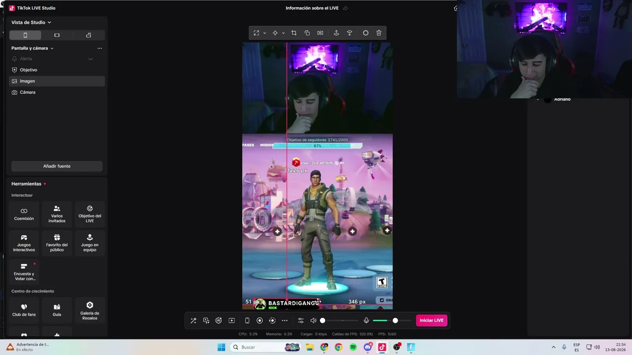Open Varios invitados tool
Screen dimensions: 632x355
point(57,214)
